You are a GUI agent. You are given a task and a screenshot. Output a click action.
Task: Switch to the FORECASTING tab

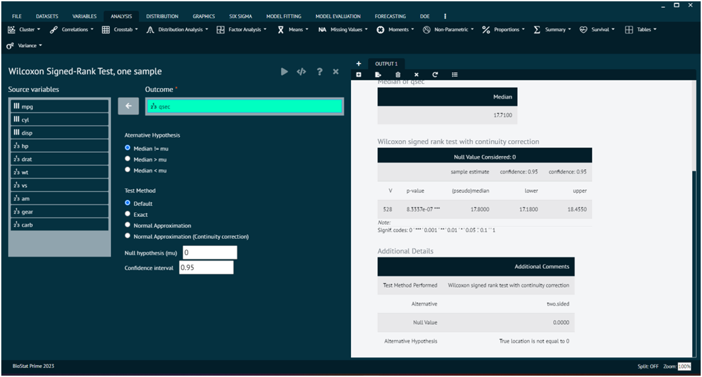pos(391,16)
